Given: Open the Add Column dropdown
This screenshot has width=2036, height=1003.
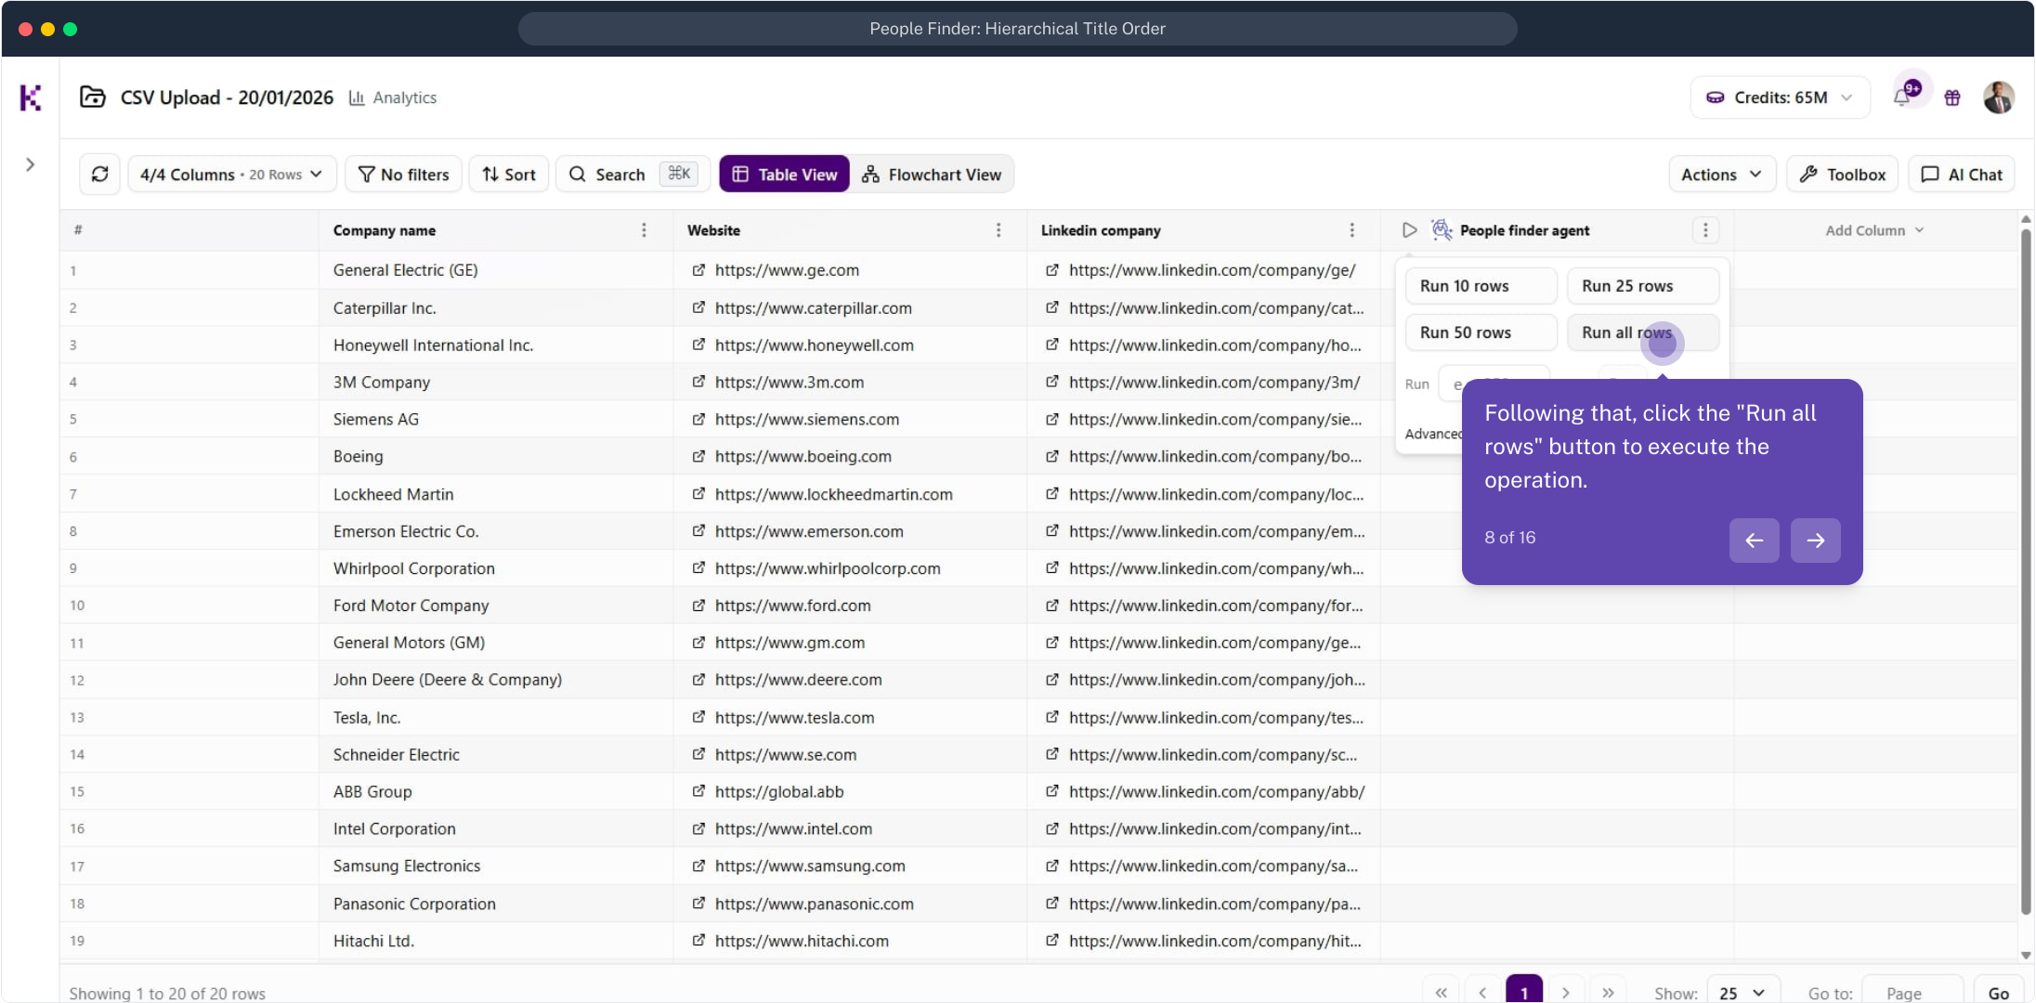Looking at the screenshot, I should pyautogui.click(x=1874, y=230).
